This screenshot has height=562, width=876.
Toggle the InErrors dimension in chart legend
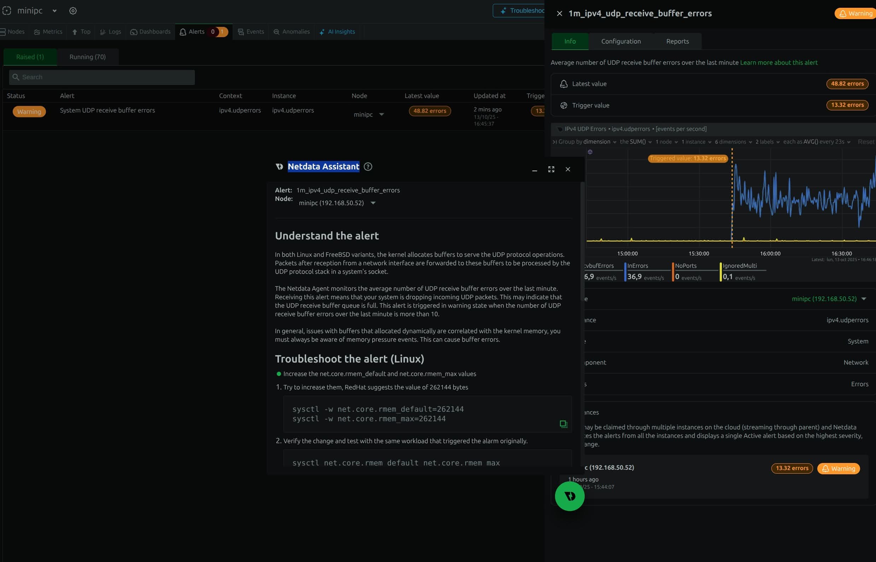click(637, 266)
